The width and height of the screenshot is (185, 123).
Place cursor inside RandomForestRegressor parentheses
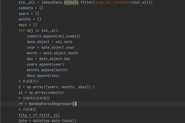click(x=75, y=104)
